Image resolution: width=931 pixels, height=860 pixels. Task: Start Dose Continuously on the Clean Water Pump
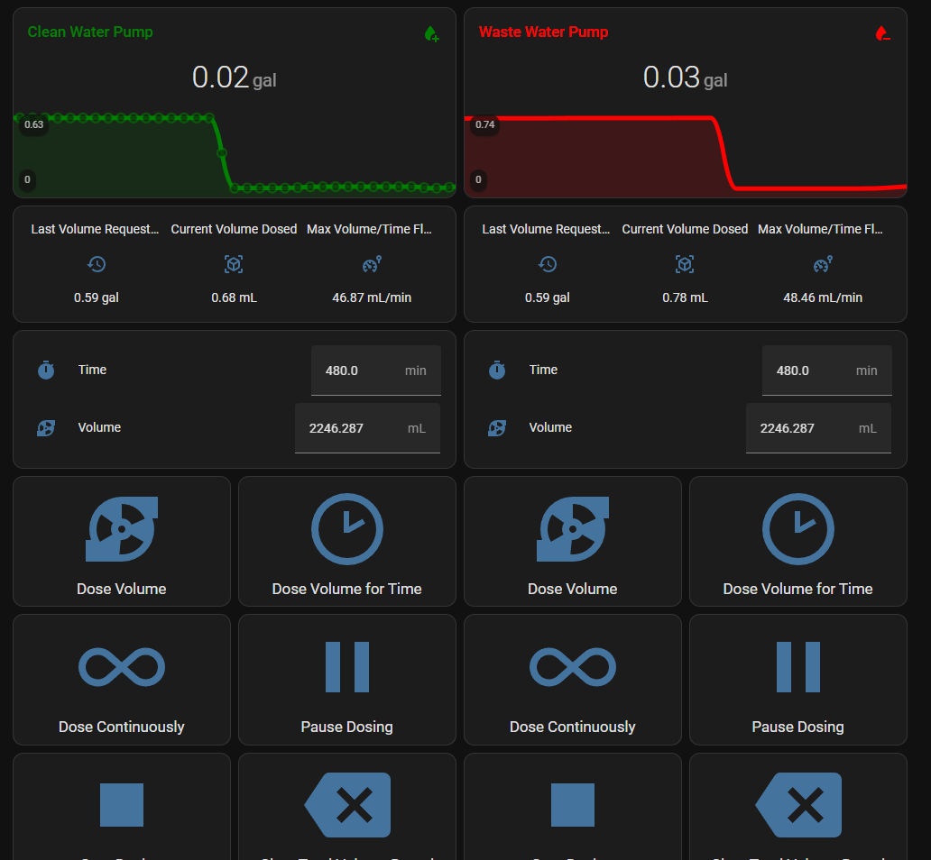[122, 680]
